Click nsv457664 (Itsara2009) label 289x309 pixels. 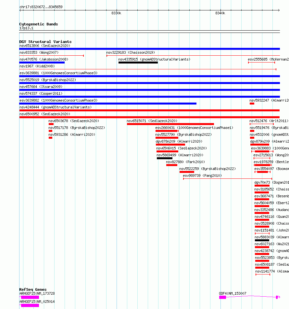coord(41,87)
